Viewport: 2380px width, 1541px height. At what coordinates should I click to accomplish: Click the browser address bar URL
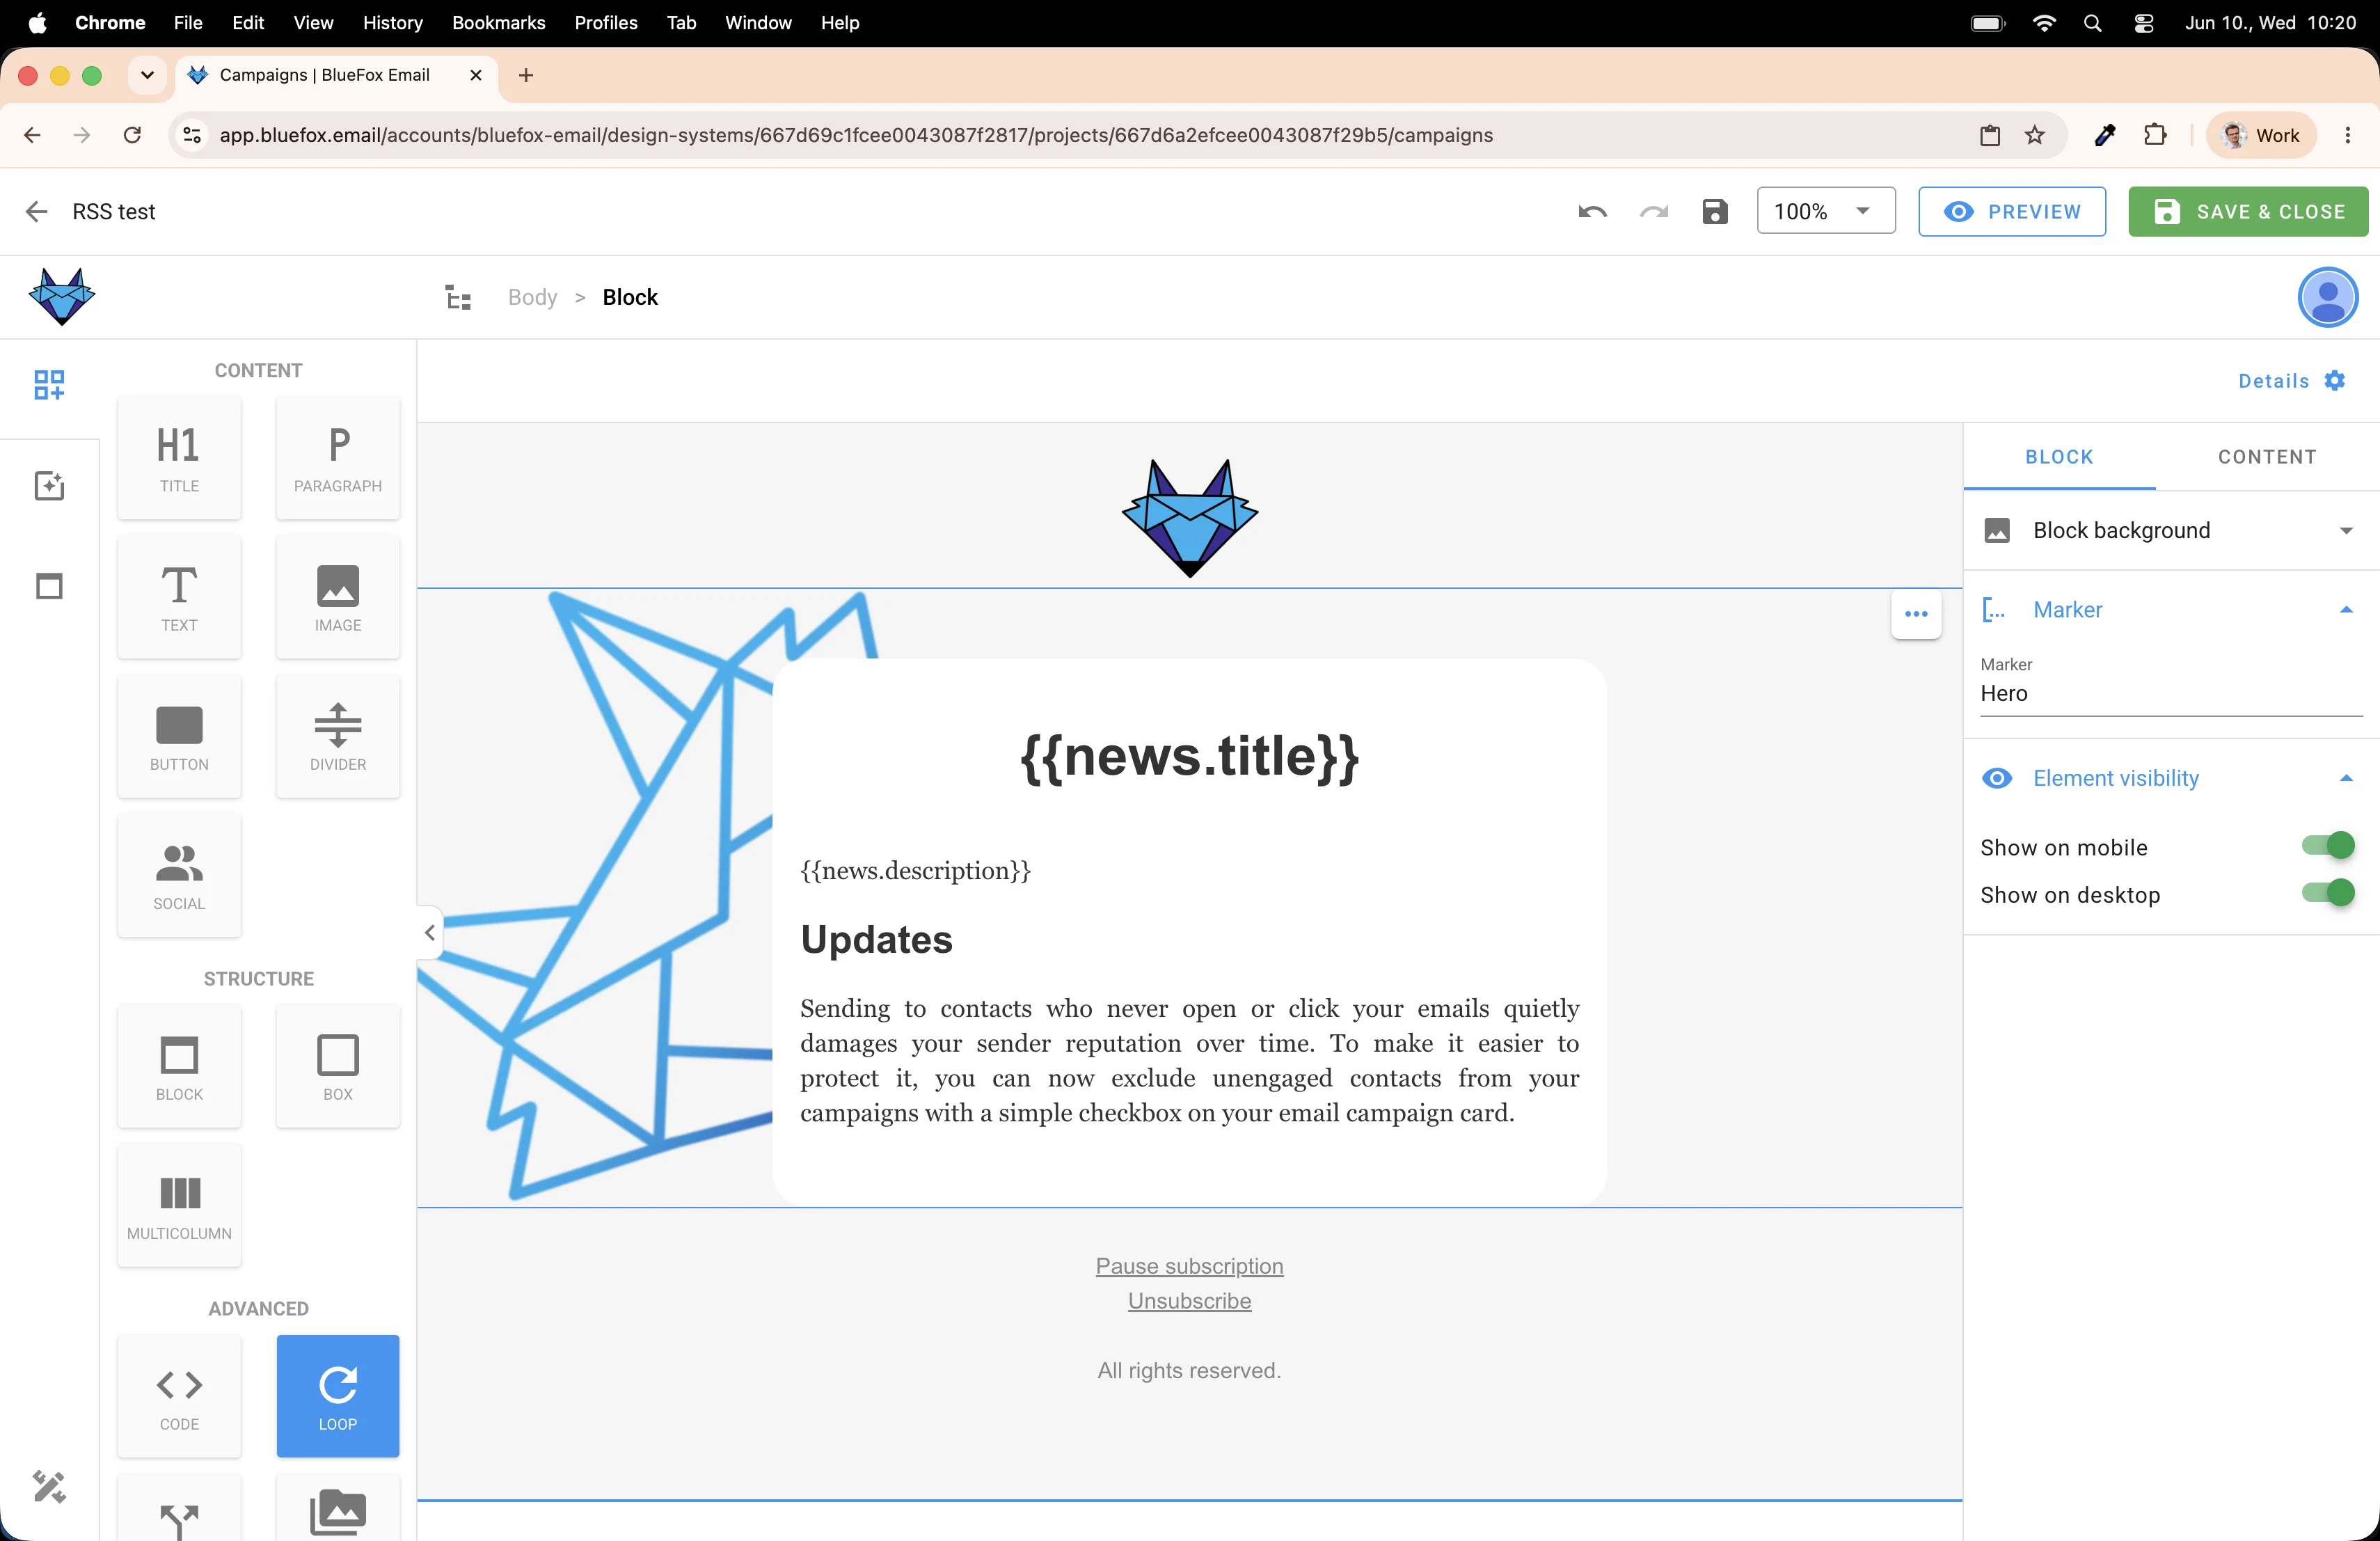click(x=856, y=135)
